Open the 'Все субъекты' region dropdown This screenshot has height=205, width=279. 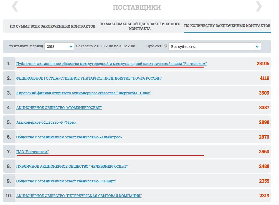215,46
